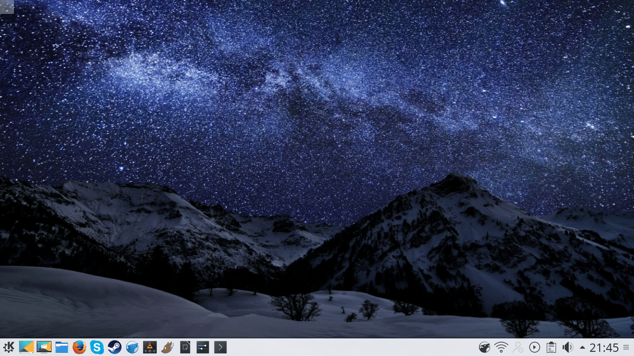The height and width of the screenshot is (356, 634).
Task: Open the volume speaker control
Action: click(568, 347)
